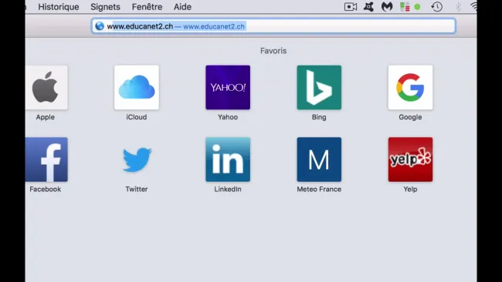Click the Meteo France label text
The width and height of the screenshot is (502, 282).
[319, 189]
